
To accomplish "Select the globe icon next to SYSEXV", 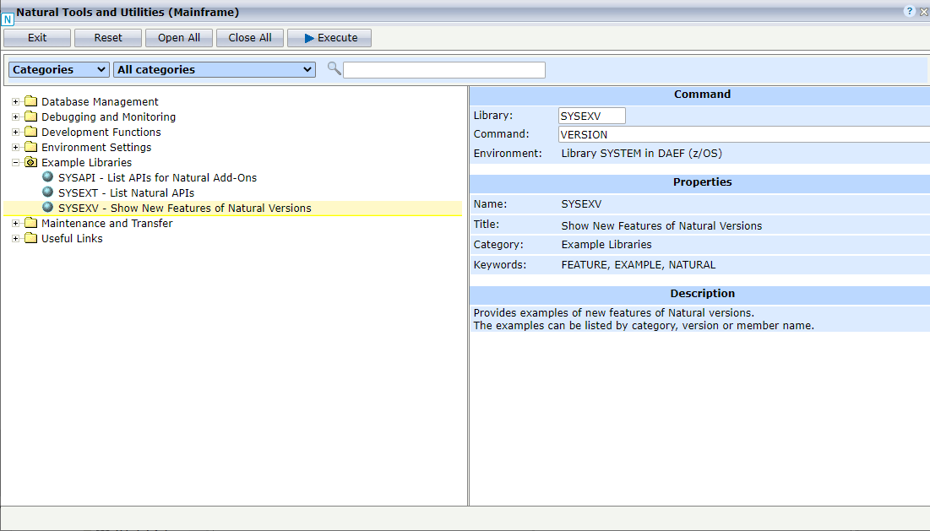I will [x=47, y=208].
